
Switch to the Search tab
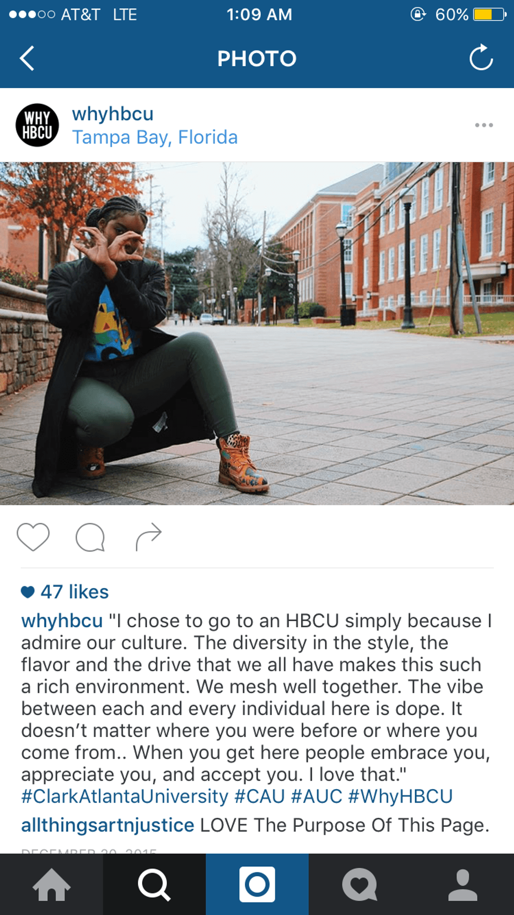(154, 885)
